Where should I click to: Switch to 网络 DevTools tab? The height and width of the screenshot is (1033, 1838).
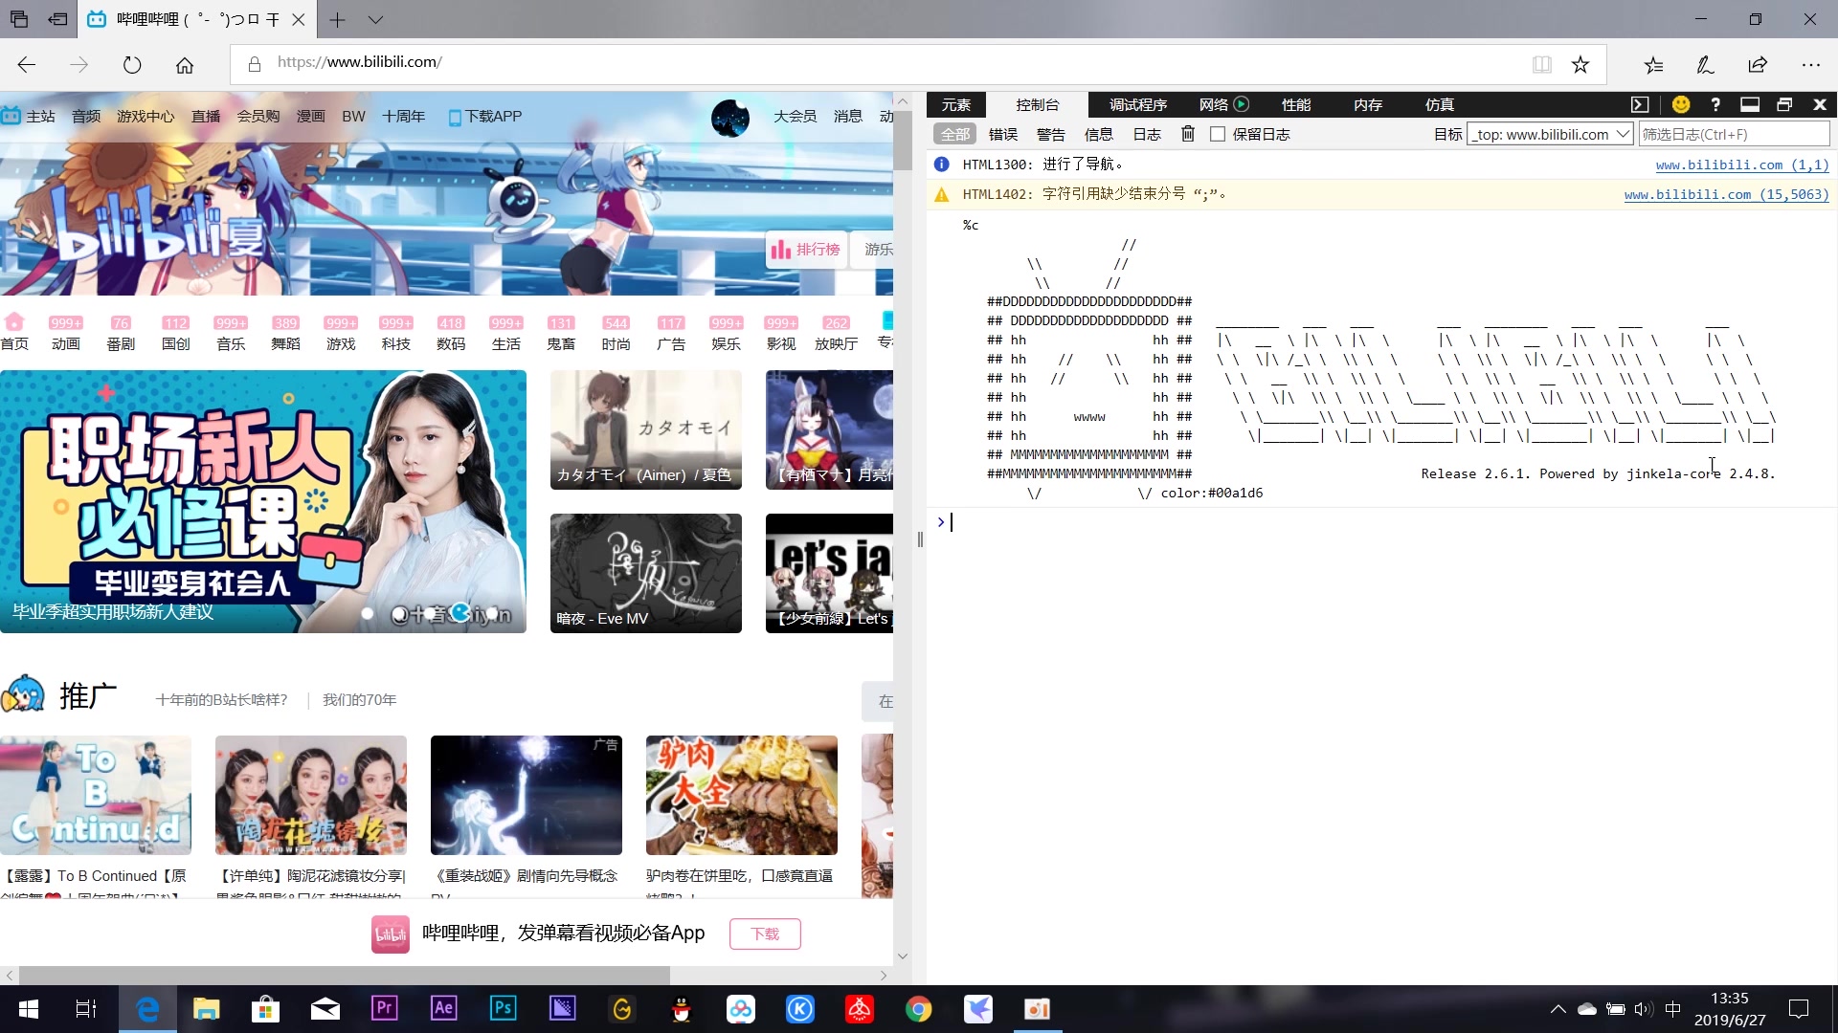click(1214, 104)
